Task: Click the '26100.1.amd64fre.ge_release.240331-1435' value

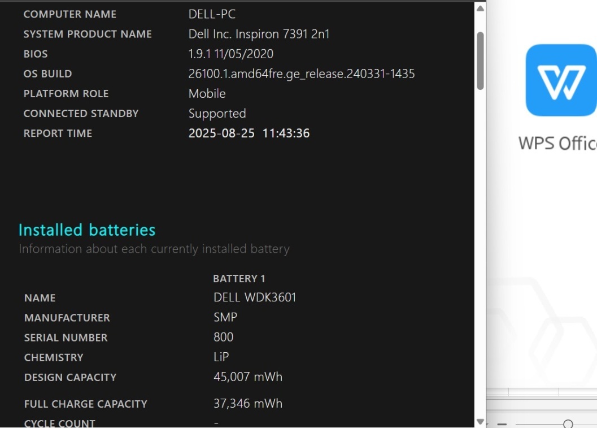Action: click(302, 74)
